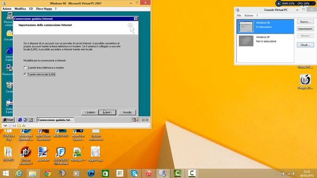Open Windows Store from the taskbar
This screenshot has width=317, height=178.
click(x=106, y=174)
